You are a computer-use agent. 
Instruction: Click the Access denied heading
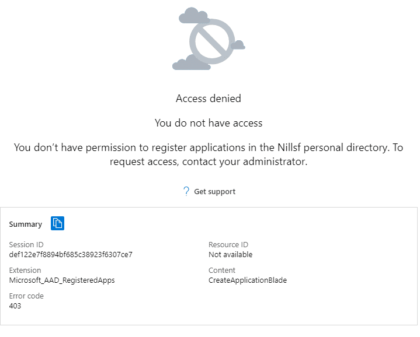tap(209, 99)
